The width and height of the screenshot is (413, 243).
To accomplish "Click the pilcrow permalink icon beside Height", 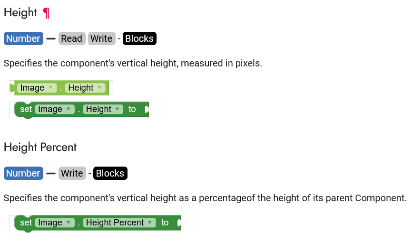I will click(46, 13).
